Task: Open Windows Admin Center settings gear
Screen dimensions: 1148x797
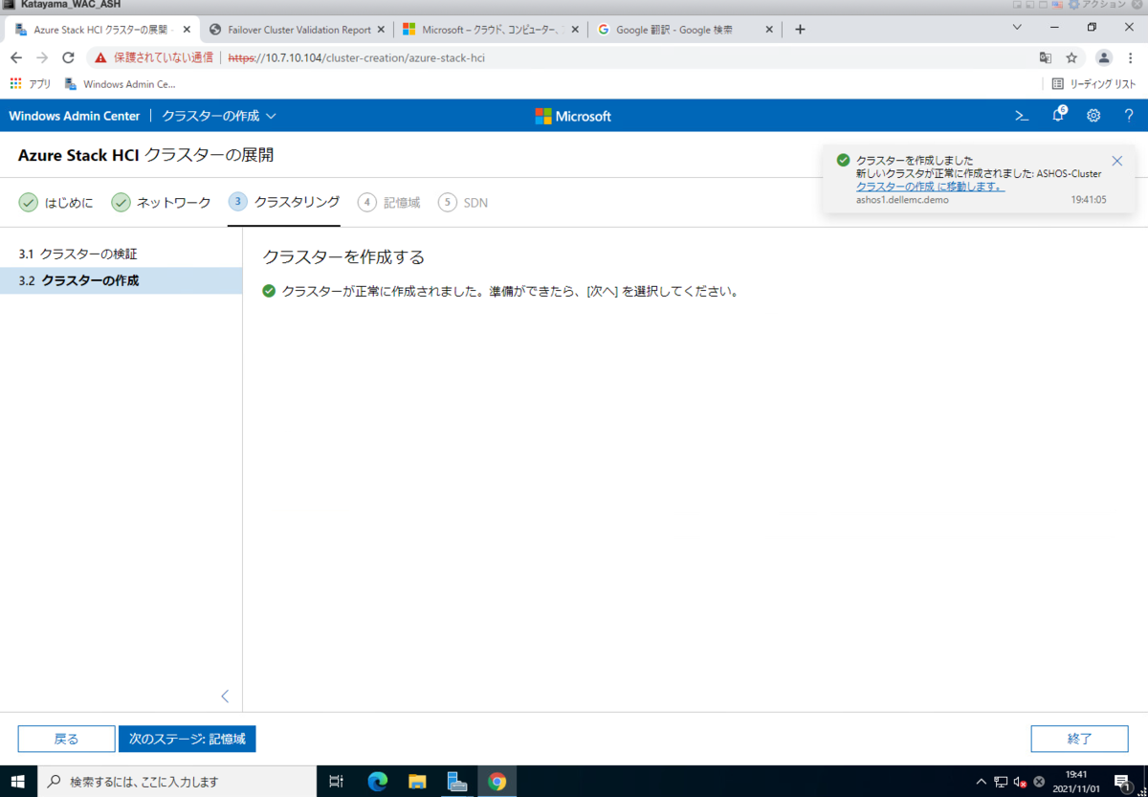Action: tap(1093, 116)
